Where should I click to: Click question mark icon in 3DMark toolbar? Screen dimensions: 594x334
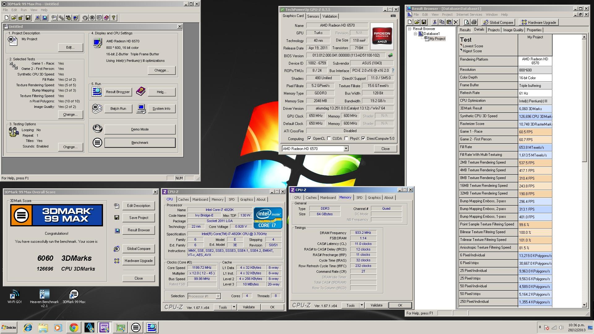click(x=114, y=18)
